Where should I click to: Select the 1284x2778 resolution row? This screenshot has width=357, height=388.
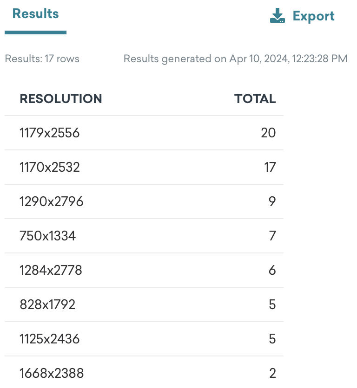(x=144, y=270)
